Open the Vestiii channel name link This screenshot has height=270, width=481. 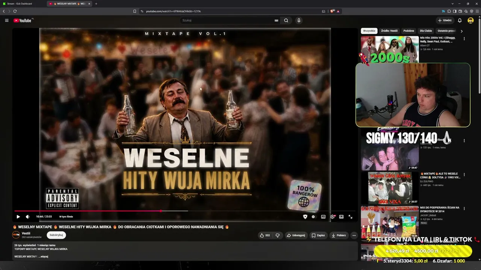tap(26, 233)
